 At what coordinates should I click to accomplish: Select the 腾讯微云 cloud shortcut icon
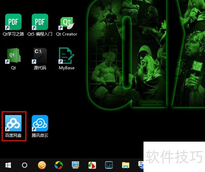[40, 123]
